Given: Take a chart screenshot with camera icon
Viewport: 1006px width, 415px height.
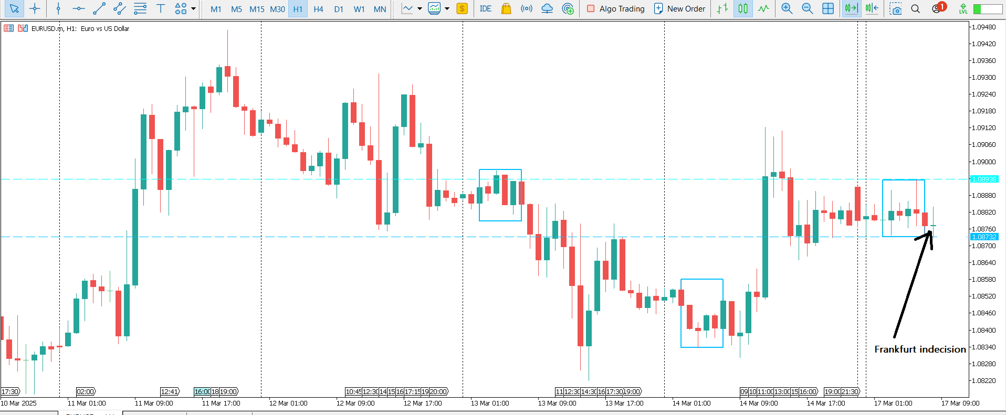Looking at the screenshot, I should point(895,9).
